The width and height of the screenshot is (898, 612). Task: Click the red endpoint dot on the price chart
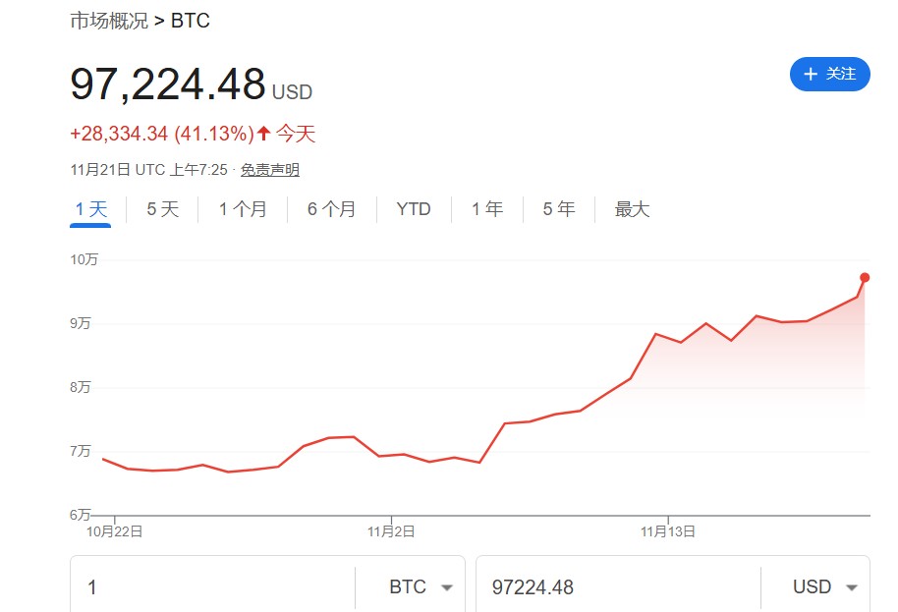coord(865,278)
